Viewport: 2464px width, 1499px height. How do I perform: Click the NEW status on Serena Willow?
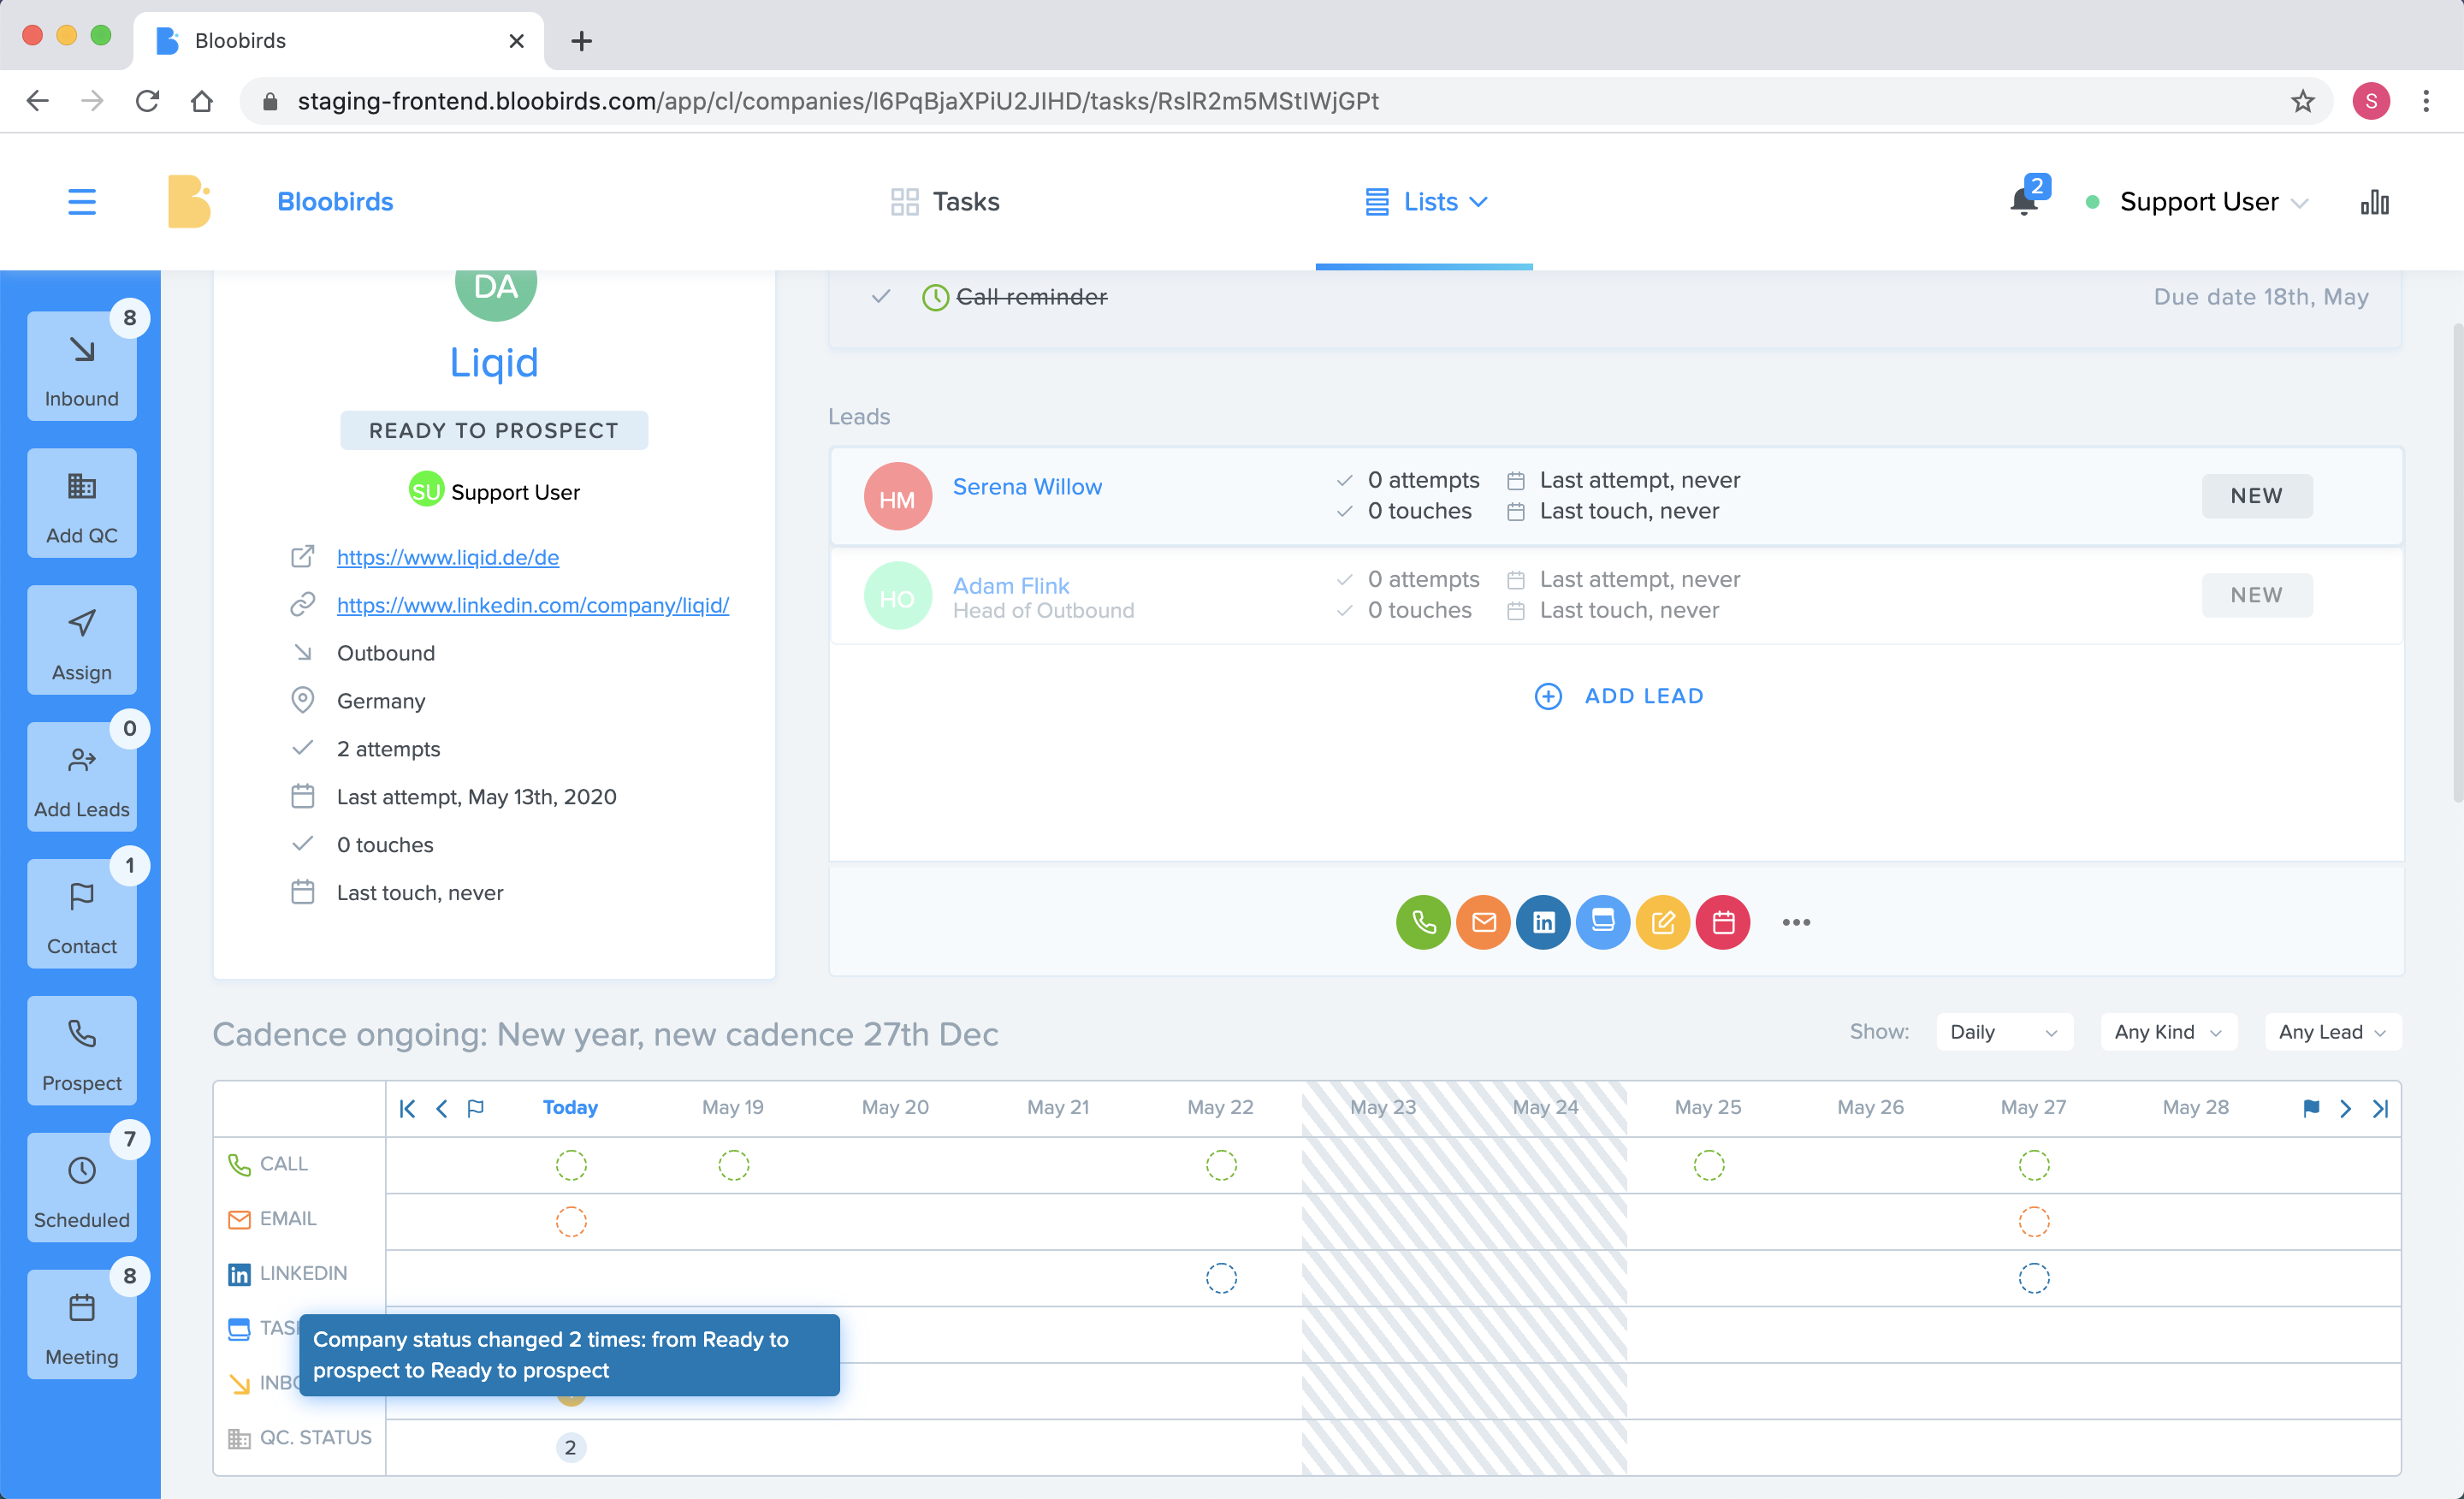2257,496
